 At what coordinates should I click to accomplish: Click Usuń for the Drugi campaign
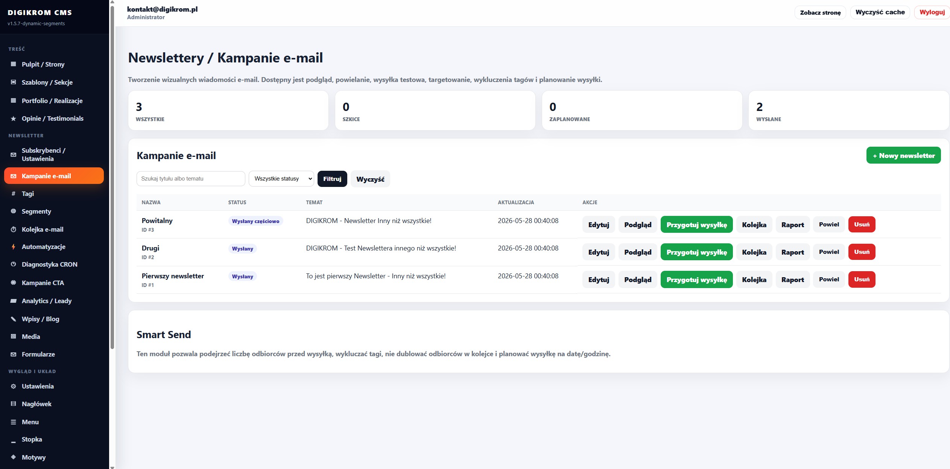pos(862,252)
